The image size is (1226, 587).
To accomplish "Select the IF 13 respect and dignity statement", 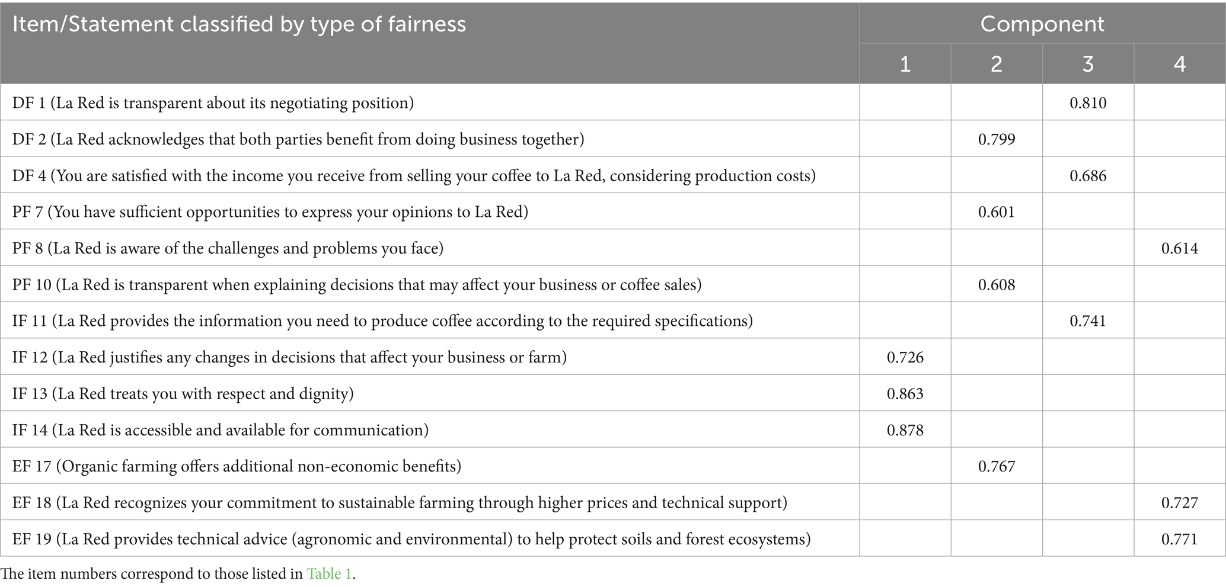I will 183,394.
